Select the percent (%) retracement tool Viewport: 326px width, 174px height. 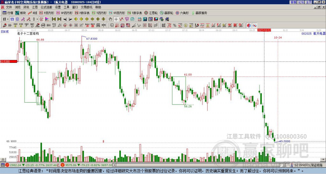tap(175, 25)
